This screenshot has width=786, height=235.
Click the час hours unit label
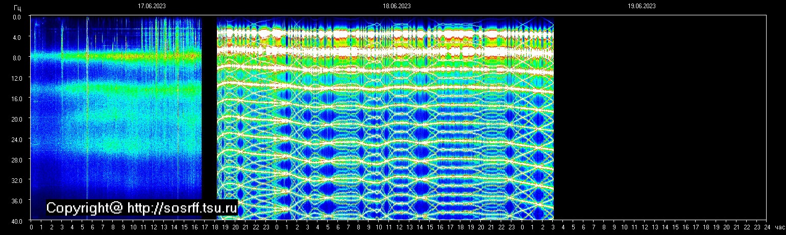(x=779, y=227)
